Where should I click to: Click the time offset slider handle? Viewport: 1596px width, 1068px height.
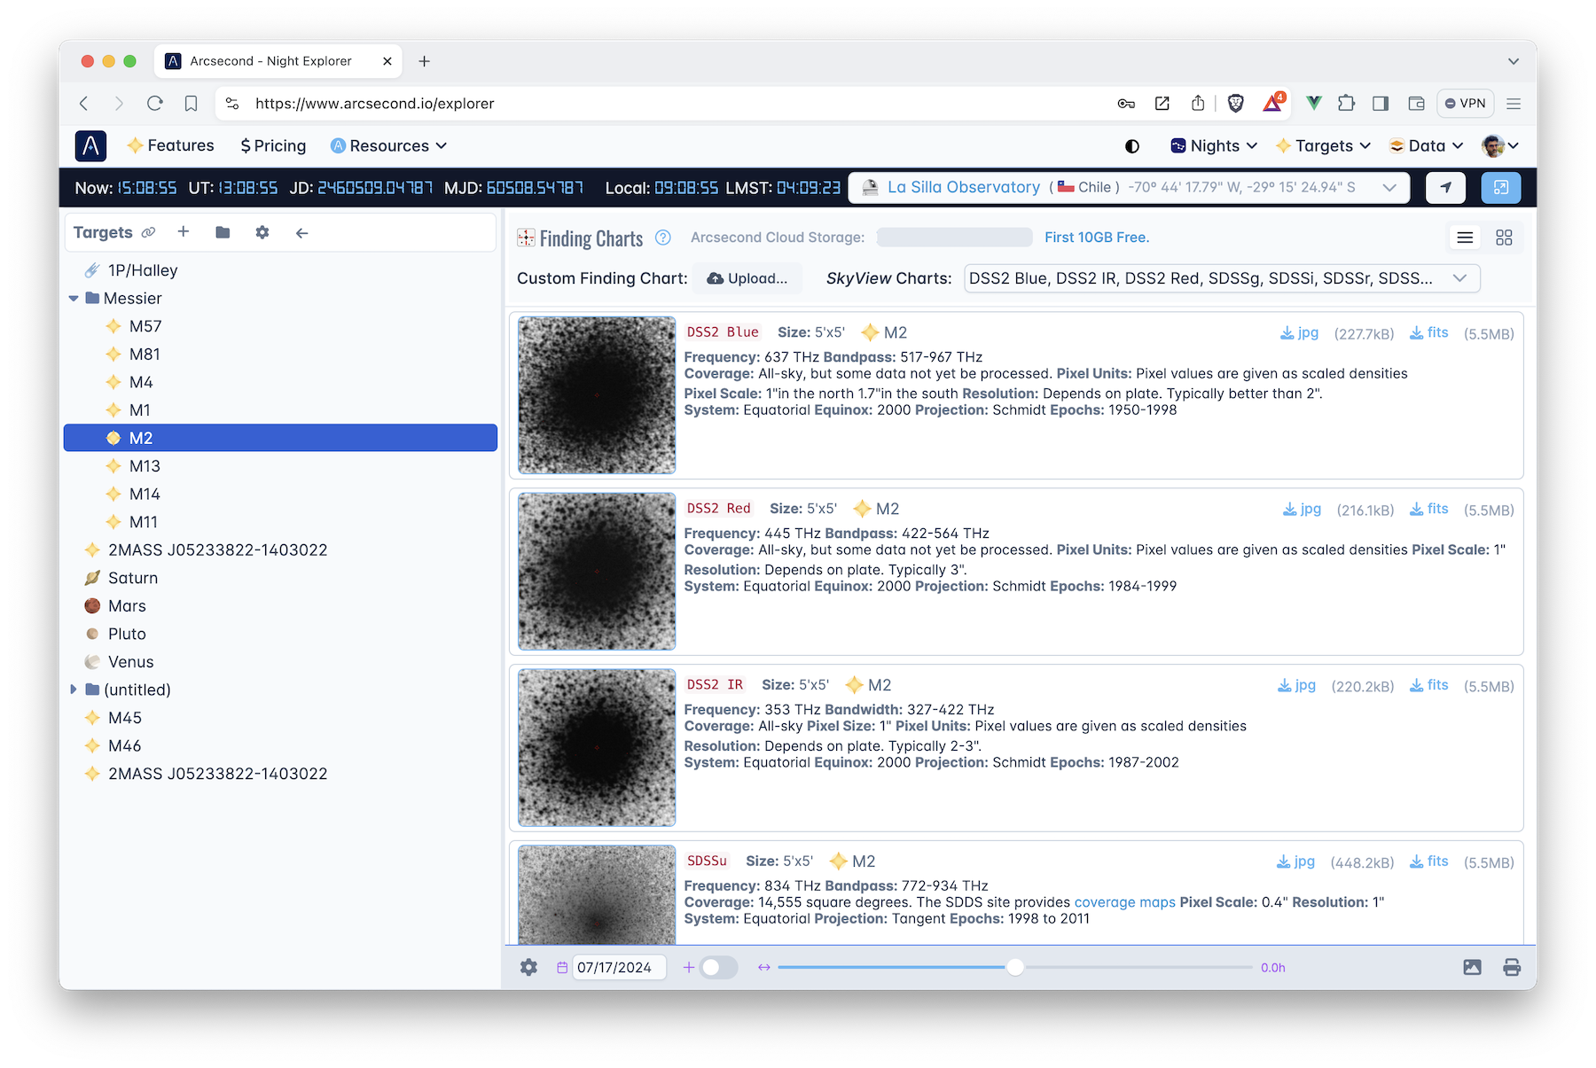[1015, 967]
